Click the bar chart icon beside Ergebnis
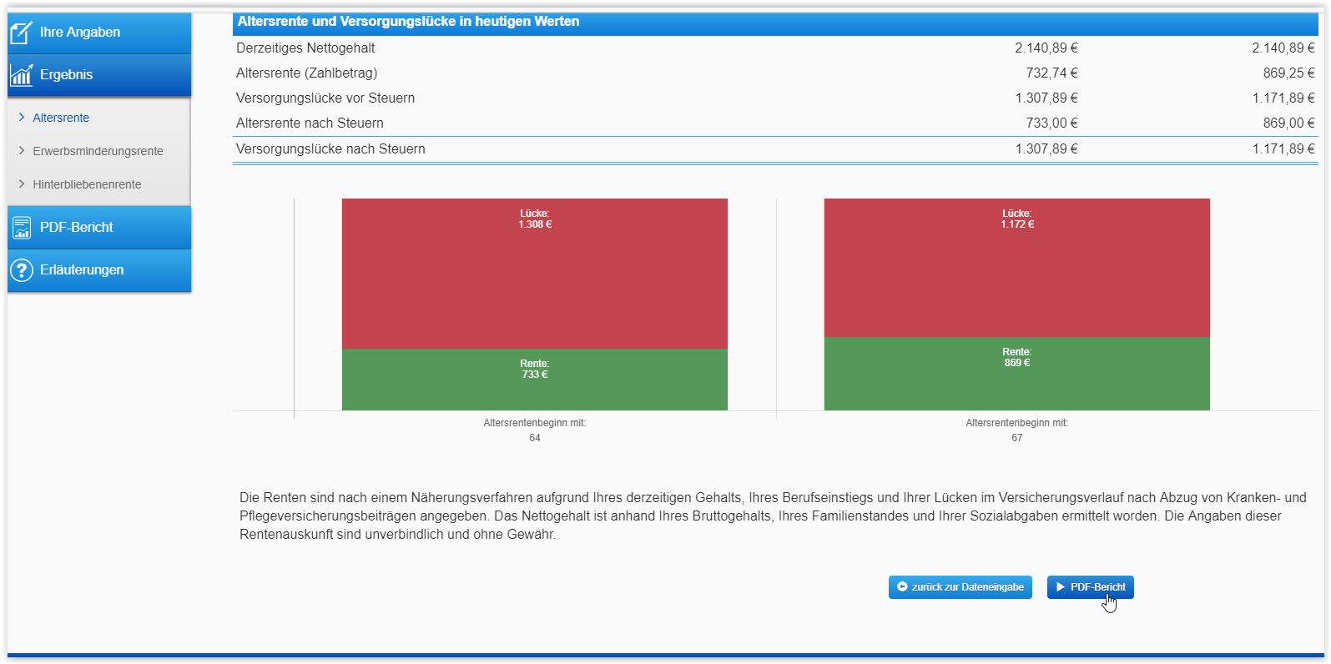1331x664 pixels. pyautogui.click(x=21, y=75)
